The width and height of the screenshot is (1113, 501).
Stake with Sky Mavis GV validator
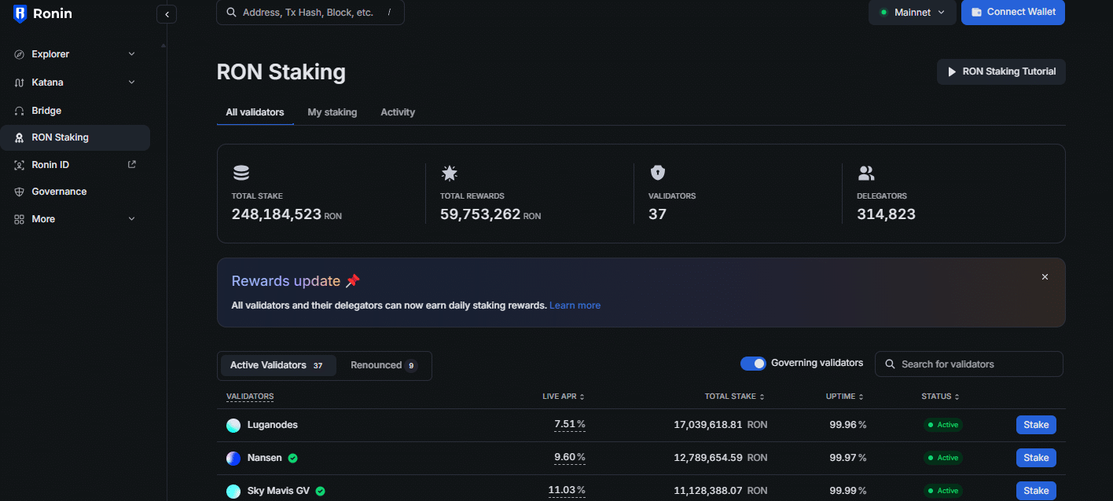pyautogui.click(x=1036, y=491)
